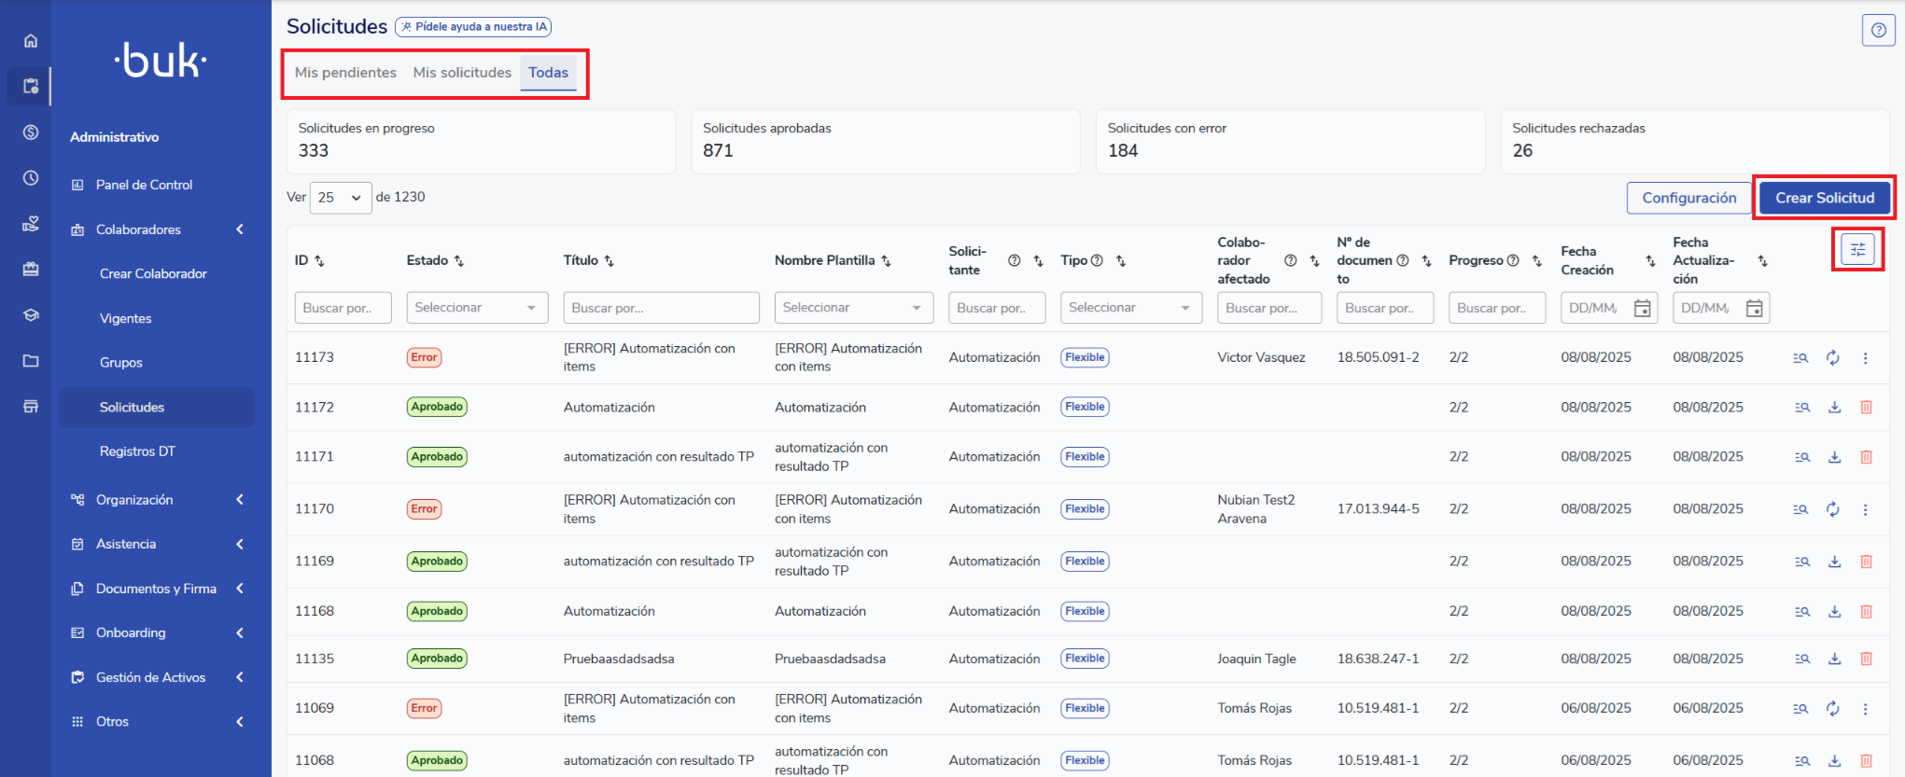Open the Estado Seleccionar filter dropdown

(477, 308)
